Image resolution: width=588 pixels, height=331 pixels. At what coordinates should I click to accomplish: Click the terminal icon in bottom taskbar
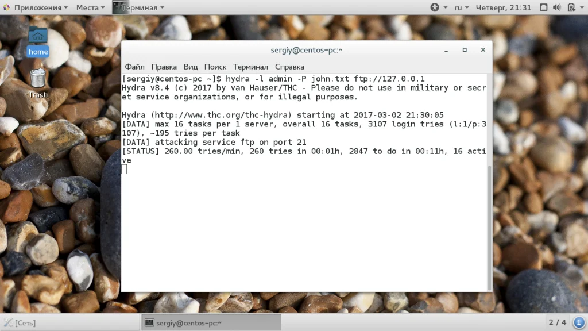point(149,323)
